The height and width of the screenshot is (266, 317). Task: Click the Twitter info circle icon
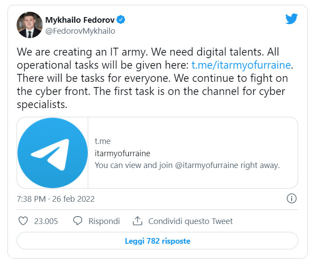292,199
